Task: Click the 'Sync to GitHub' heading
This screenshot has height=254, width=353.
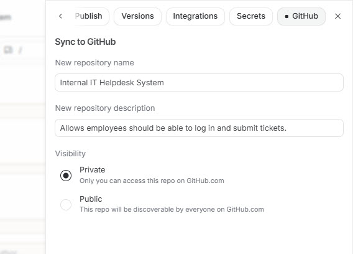Action: [85, 42]
